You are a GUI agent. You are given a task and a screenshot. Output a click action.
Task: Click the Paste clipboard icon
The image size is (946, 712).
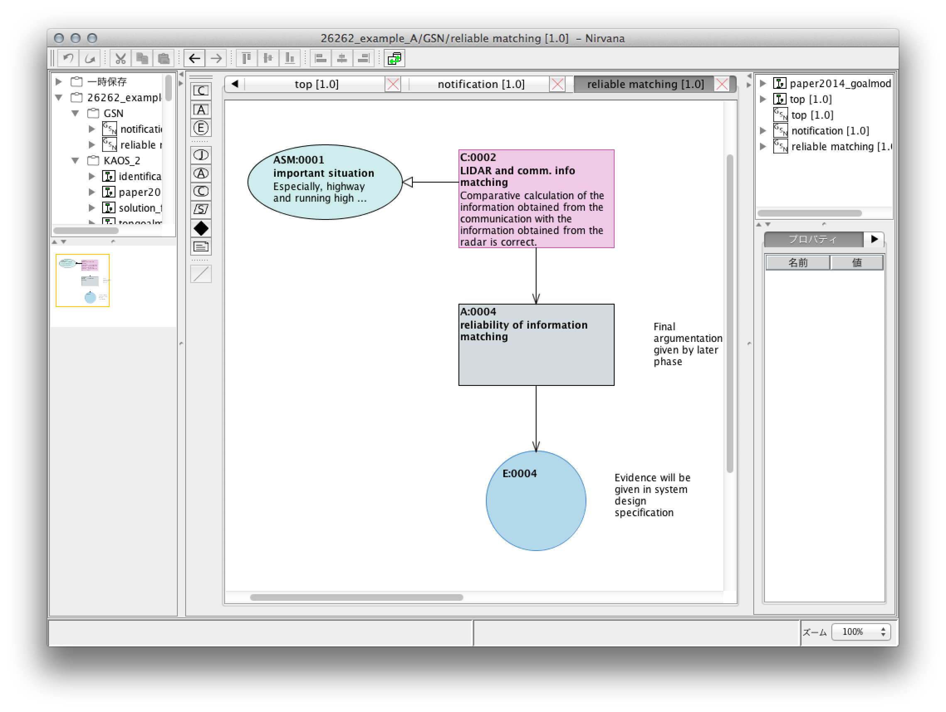click(163, 58)
